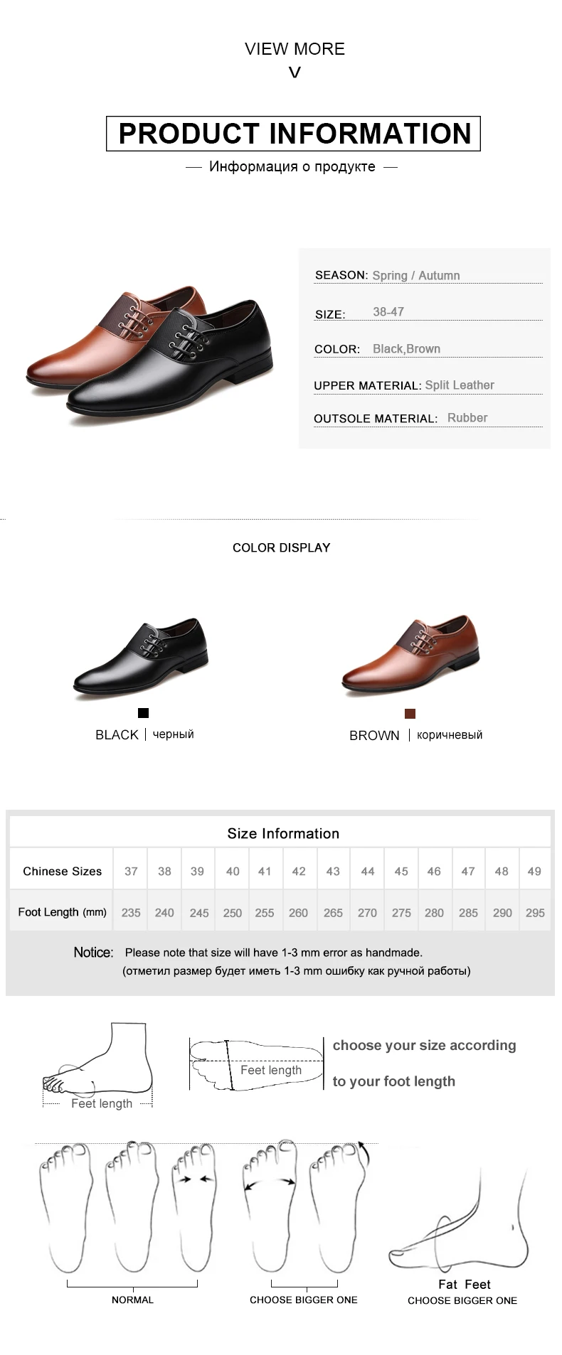Click the foot with wide double arrow
Image resolution: width=562 pixels, height=1355 pixels.
270,1206
